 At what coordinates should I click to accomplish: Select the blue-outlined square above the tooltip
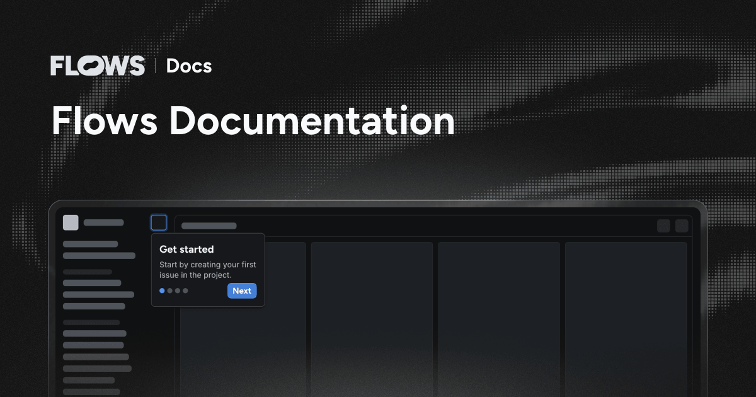coord(159,222)
